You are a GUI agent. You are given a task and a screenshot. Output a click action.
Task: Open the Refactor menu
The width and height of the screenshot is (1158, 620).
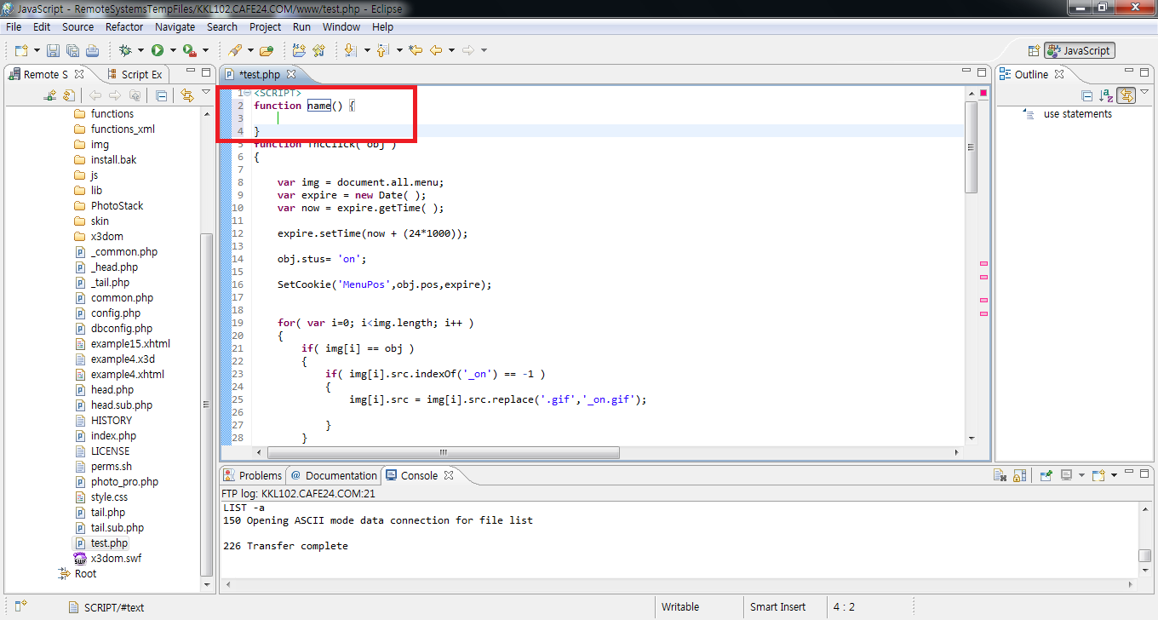click(124, 27)
